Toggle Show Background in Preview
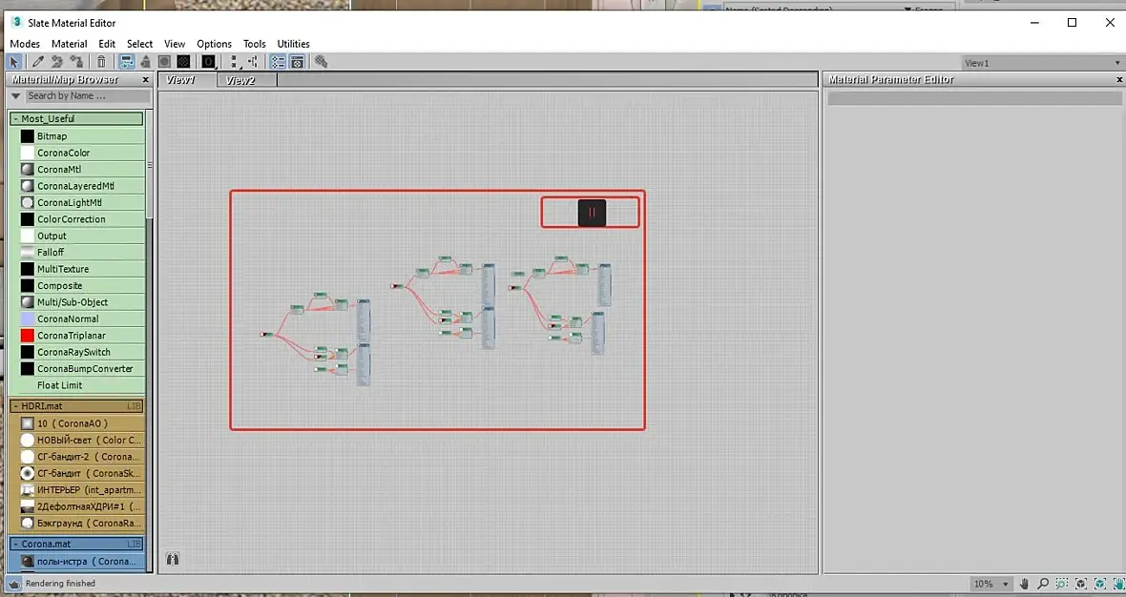 (184, 62)
